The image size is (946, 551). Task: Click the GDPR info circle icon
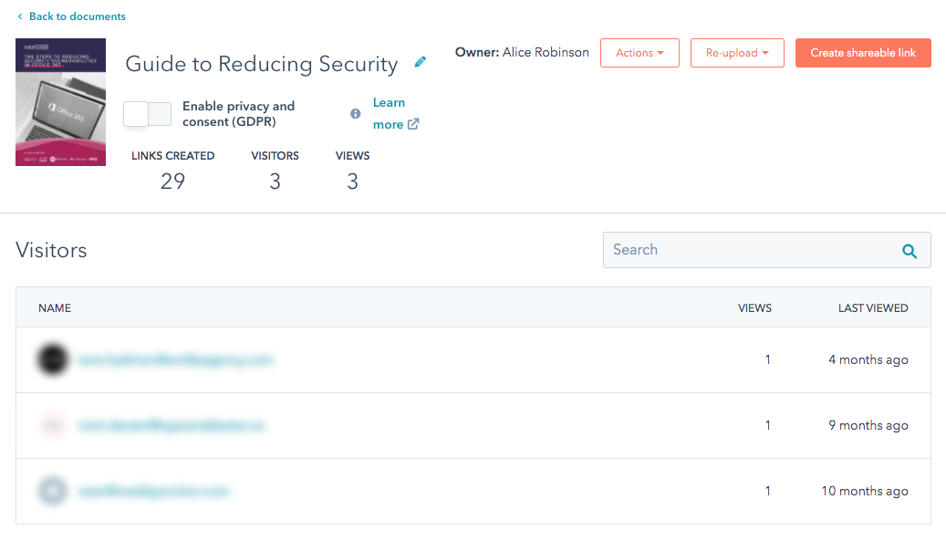356,114
